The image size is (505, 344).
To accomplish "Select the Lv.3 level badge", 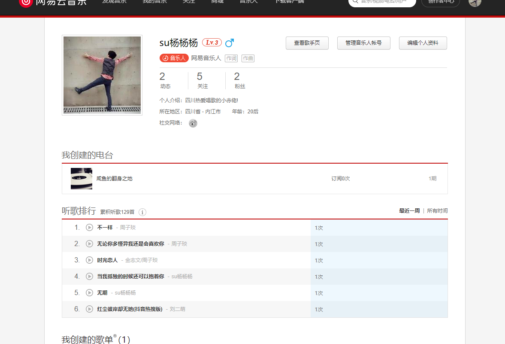I will [x=212, y=43].
